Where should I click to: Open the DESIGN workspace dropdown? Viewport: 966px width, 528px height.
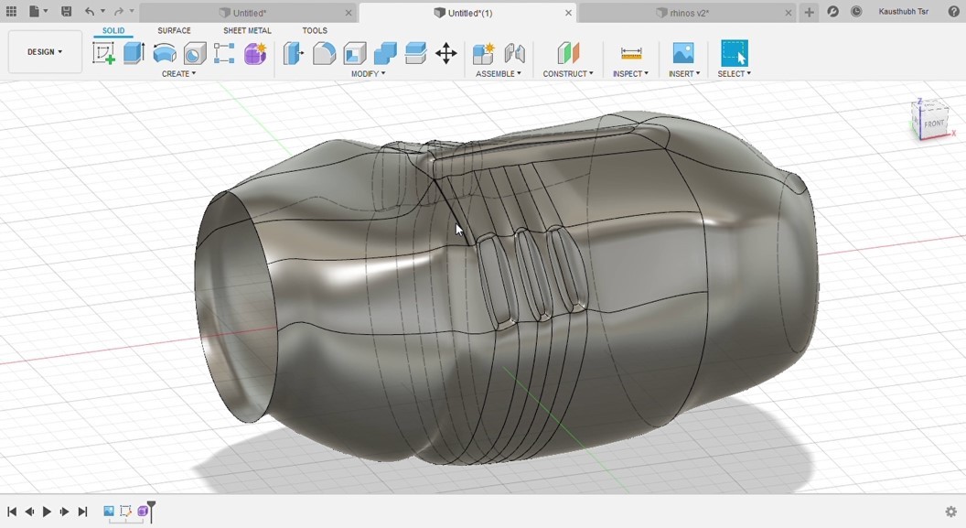coord(45,52)
